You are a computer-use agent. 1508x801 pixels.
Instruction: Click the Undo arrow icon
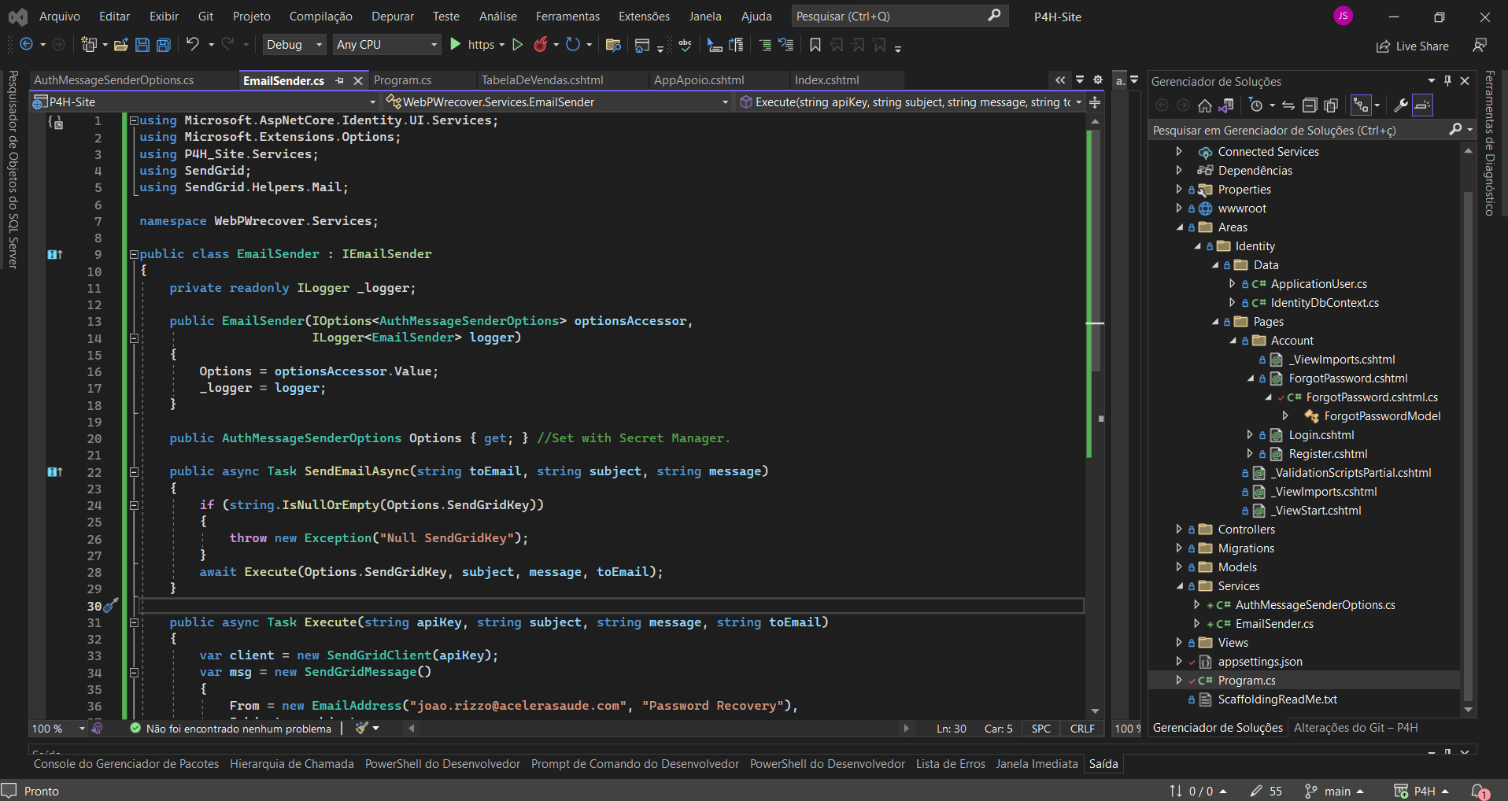pyautogui.click(x=193, y=45)
